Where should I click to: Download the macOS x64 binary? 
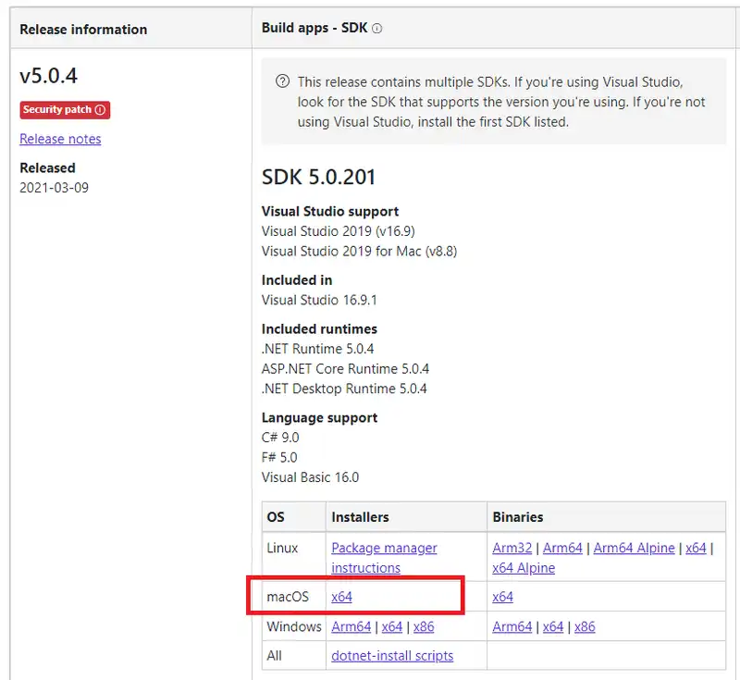click(502, 597)
